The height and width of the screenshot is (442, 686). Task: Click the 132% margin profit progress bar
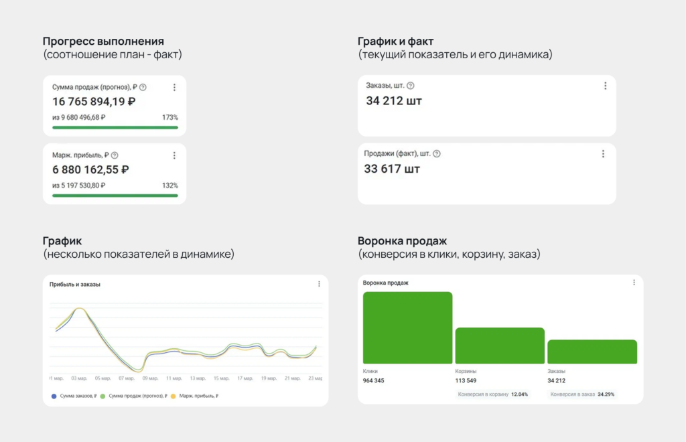pos(115,196)
